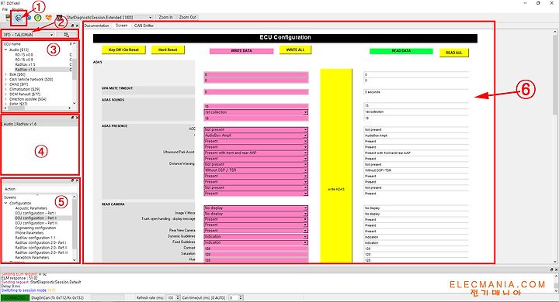The width and height of the screenshot is (559, 302).
Task: Close the ECU list panel
Action: coord(77,26)
